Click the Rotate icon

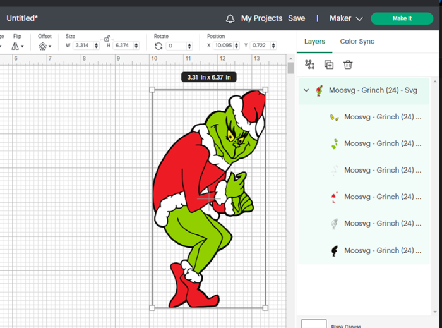(x=158, y=46)
